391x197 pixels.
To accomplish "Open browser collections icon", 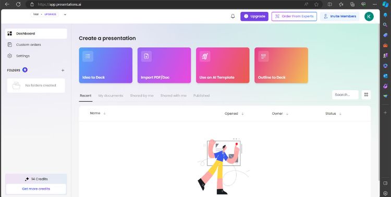I will pos(352,4).
